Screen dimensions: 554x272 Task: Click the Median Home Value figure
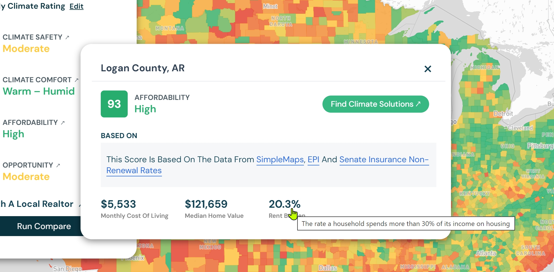pos(206,204)
